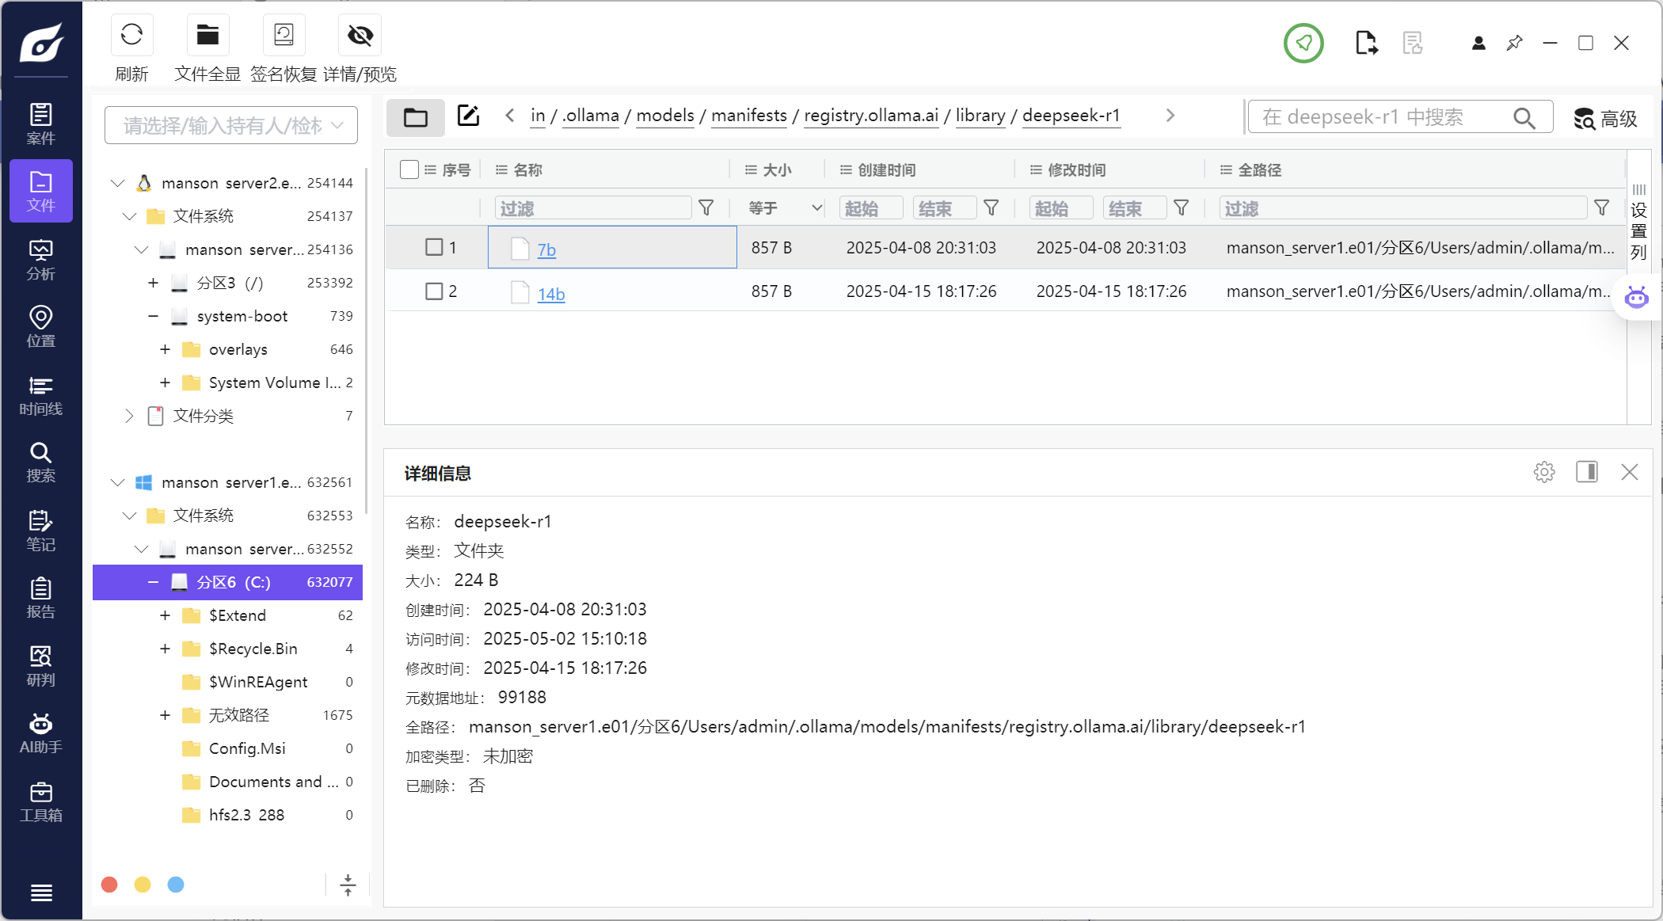Click the 签名恢复 signature recovery icon
1663x921 pixels.
(284, 36)
